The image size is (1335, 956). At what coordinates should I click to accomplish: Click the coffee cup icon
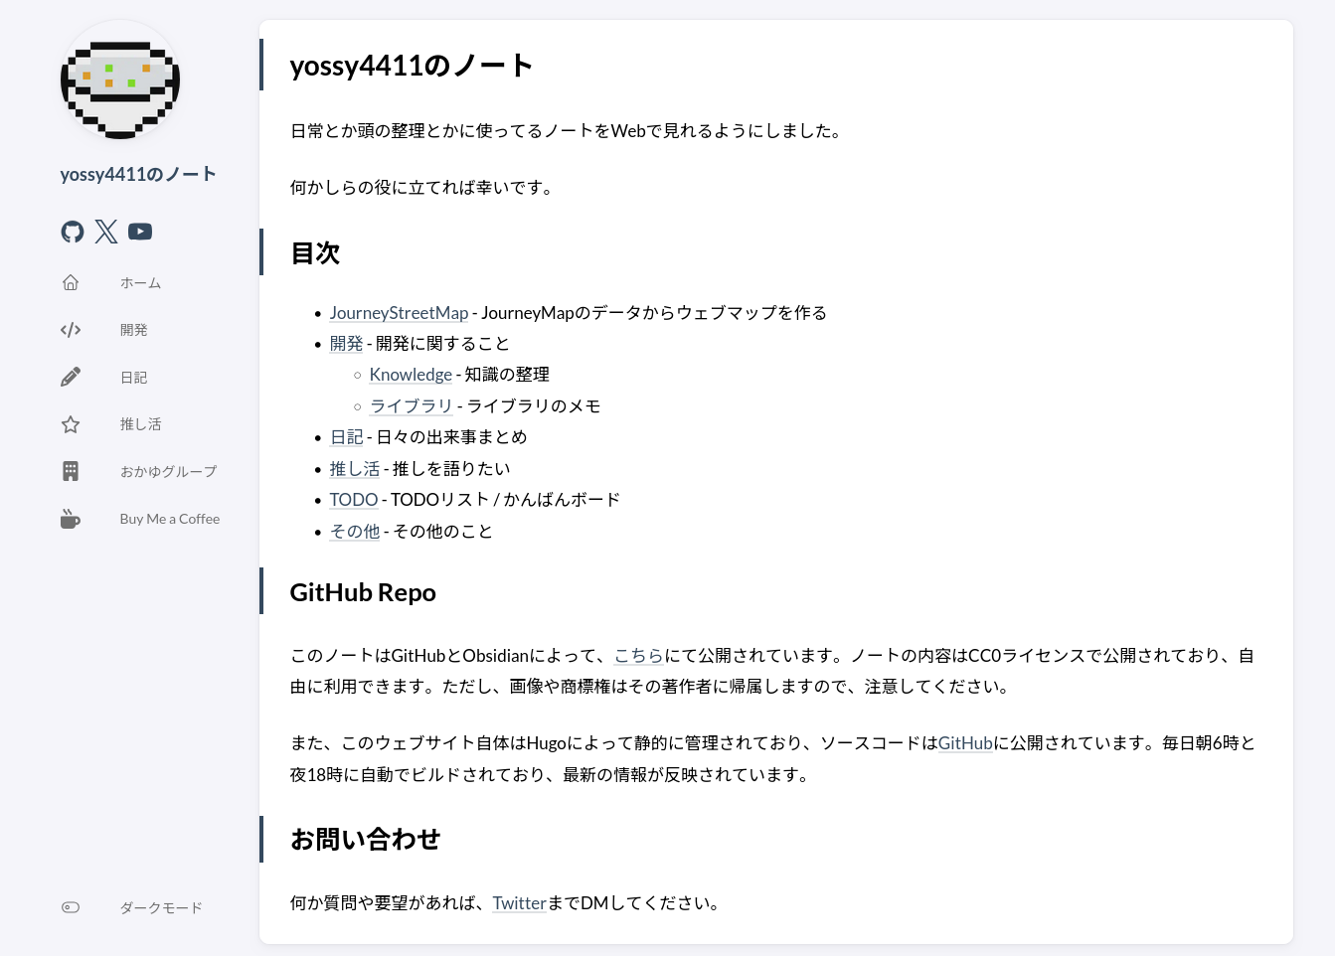point(71,519)
